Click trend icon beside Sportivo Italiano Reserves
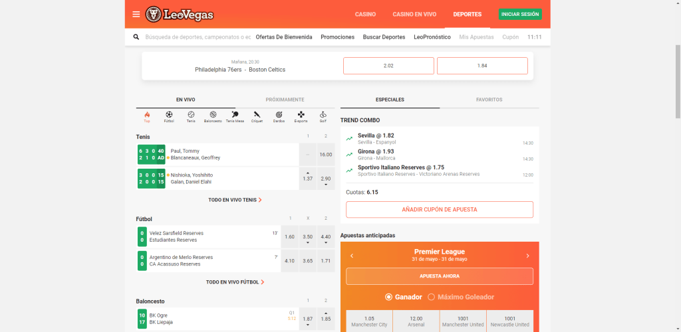Image resolution: width=681 pixels, height=332 pixels. (349, 171)
